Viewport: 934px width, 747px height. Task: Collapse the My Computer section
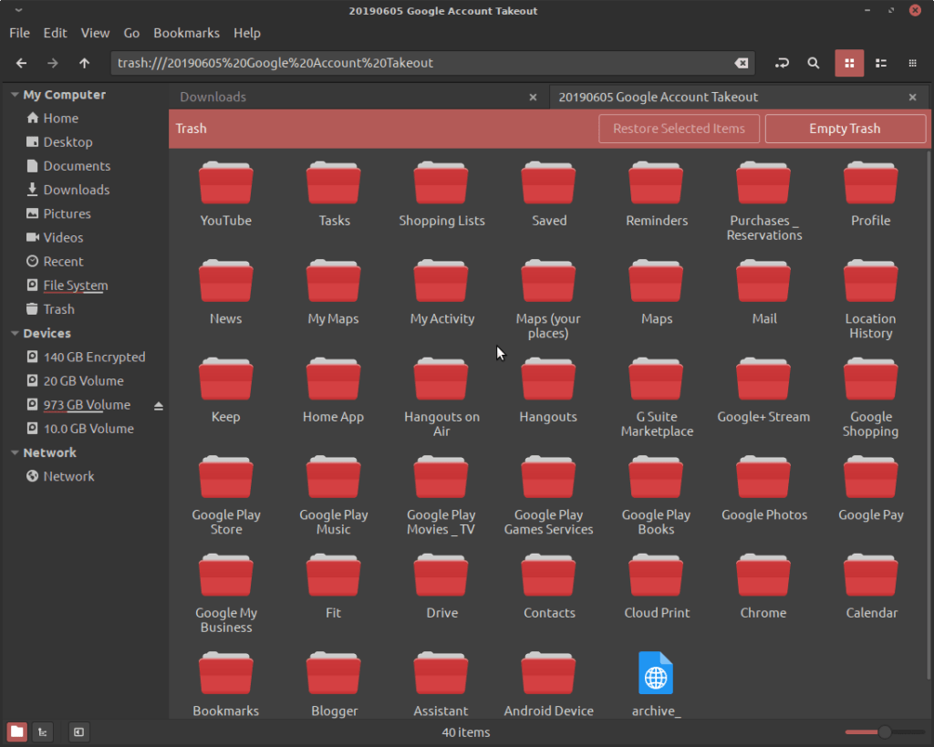point(15,95)
